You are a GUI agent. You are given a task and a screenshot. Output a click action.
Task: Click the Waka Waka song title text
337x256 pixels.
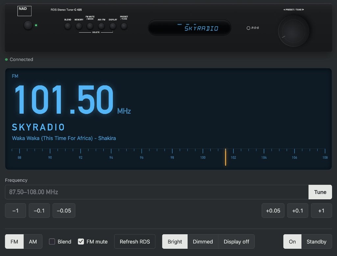(x=64, y=138)
